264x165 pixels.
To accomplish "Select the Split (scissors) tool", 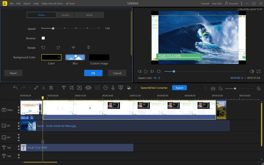I will coord(43,88).
